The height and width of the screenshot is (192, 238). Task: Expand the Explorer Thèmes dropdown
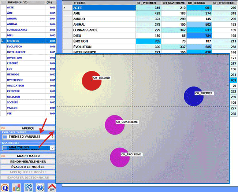[52, 137]
